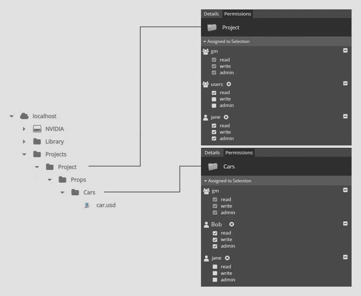The height and width of the screenshot is (296, 361).
Task: Click the NVIDIA drive icon
Action: tap(37, 128)
